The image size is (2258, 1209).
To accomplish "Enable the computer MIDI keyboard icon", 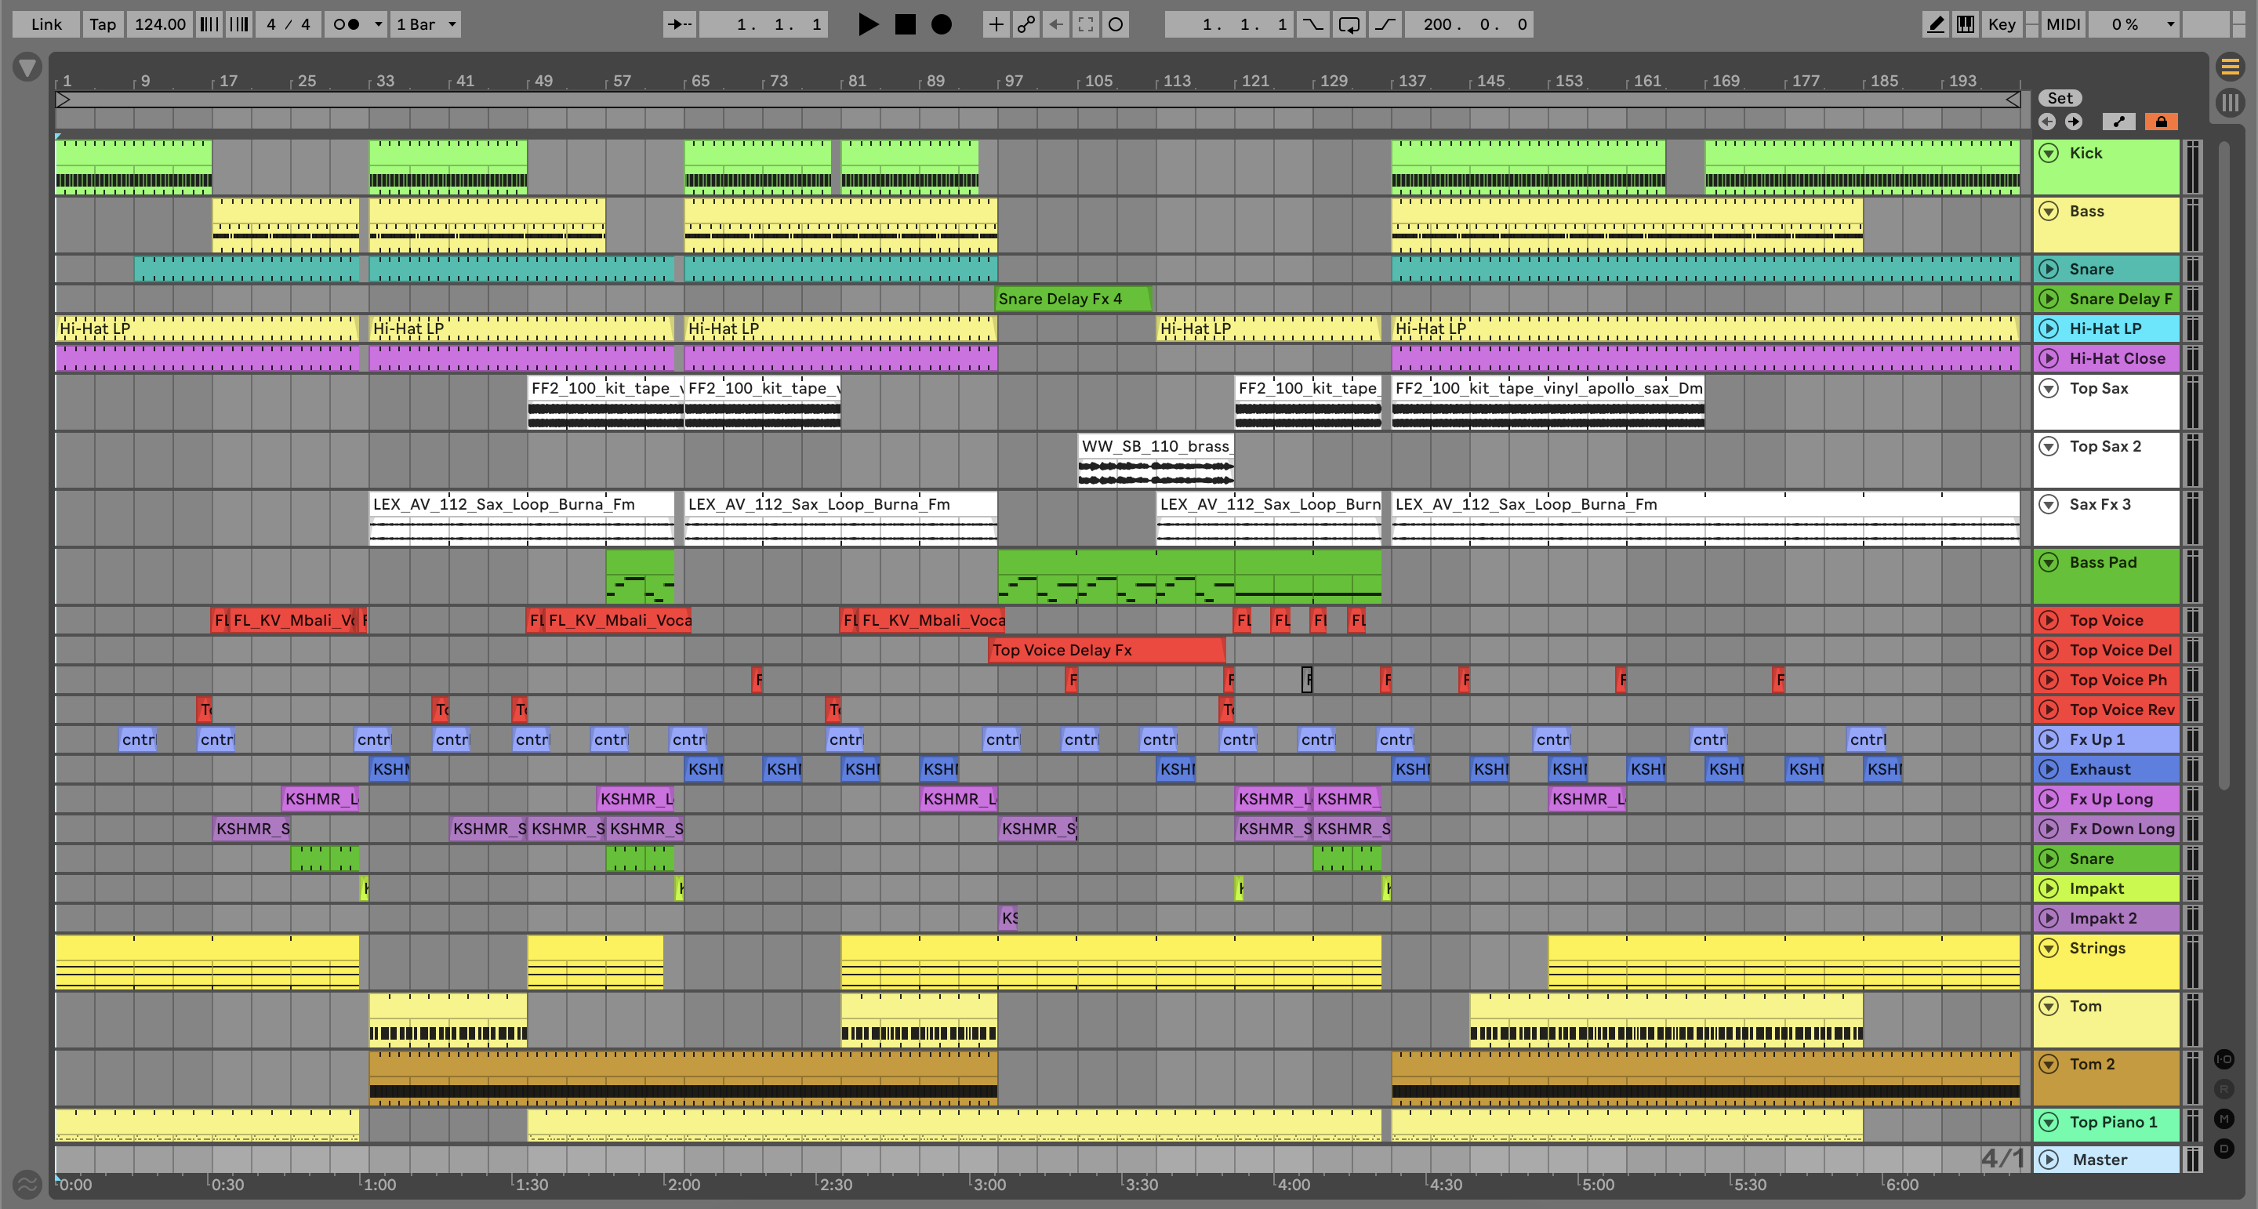I will pyautogui.click(x=1966, y=24).
